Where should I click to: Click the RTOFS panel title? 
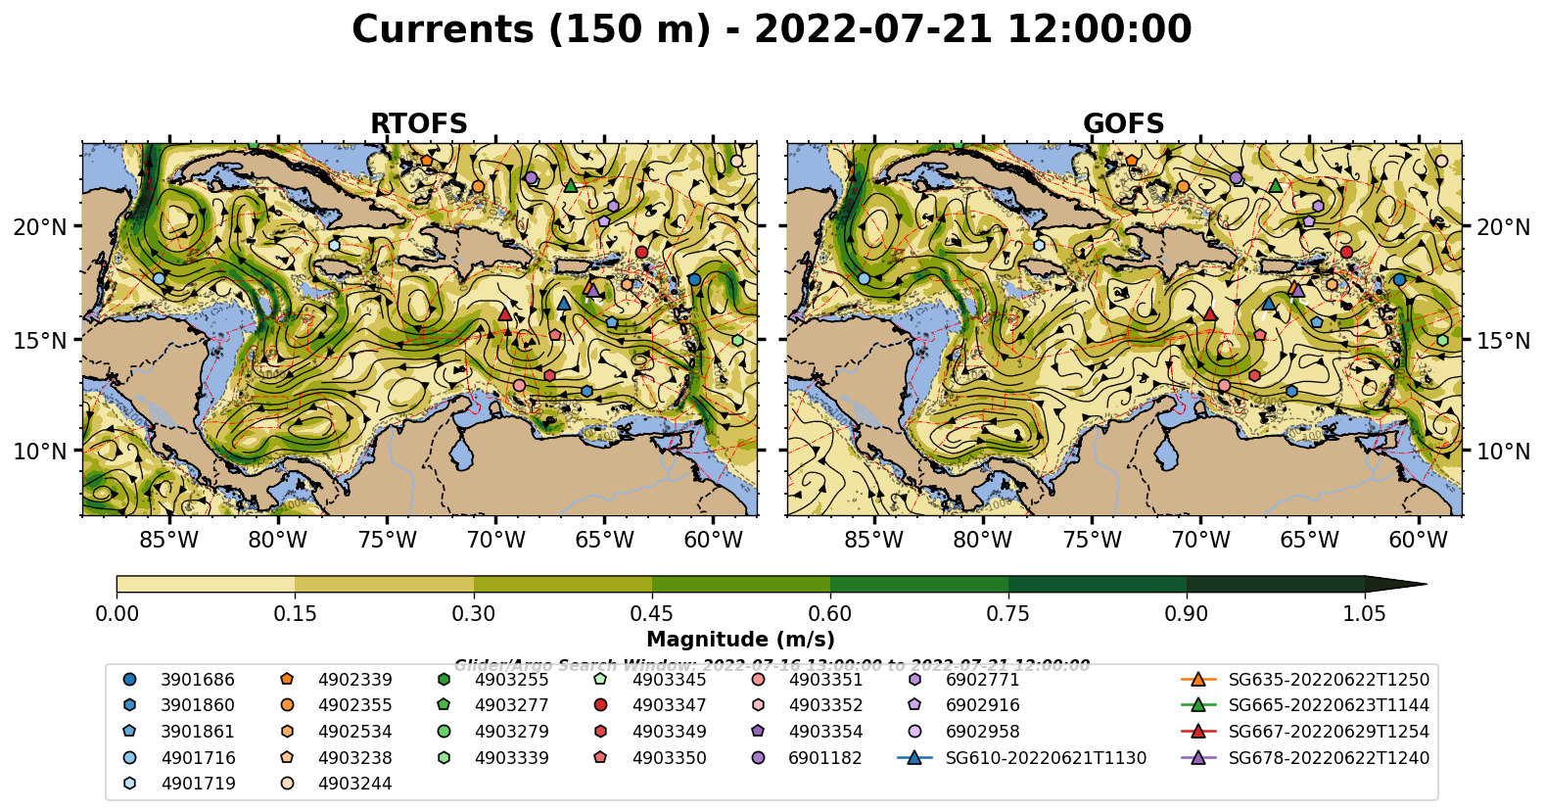[419, 124]
